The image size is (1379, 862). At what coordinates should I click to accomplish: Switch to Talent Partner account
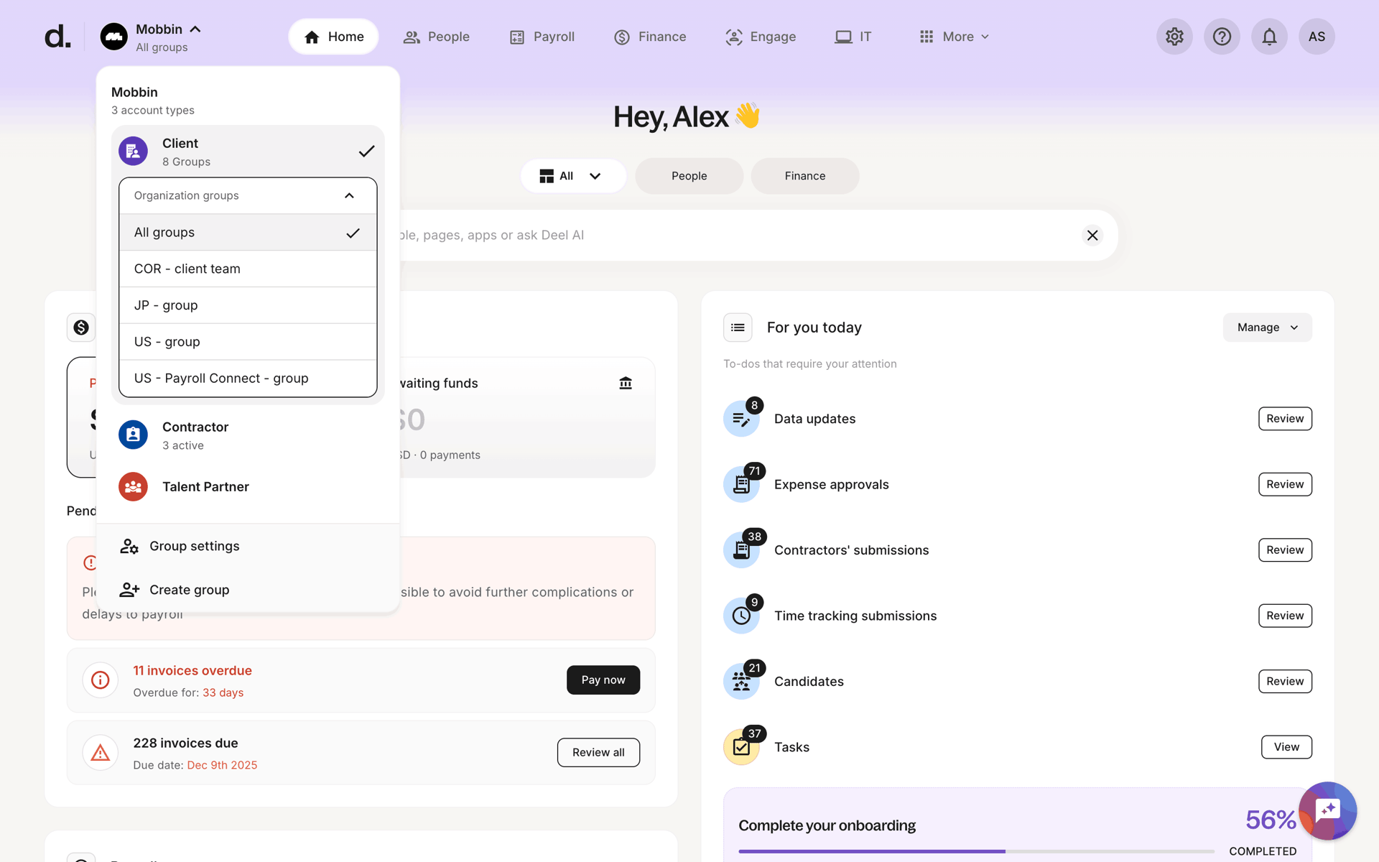pos(248,487)
